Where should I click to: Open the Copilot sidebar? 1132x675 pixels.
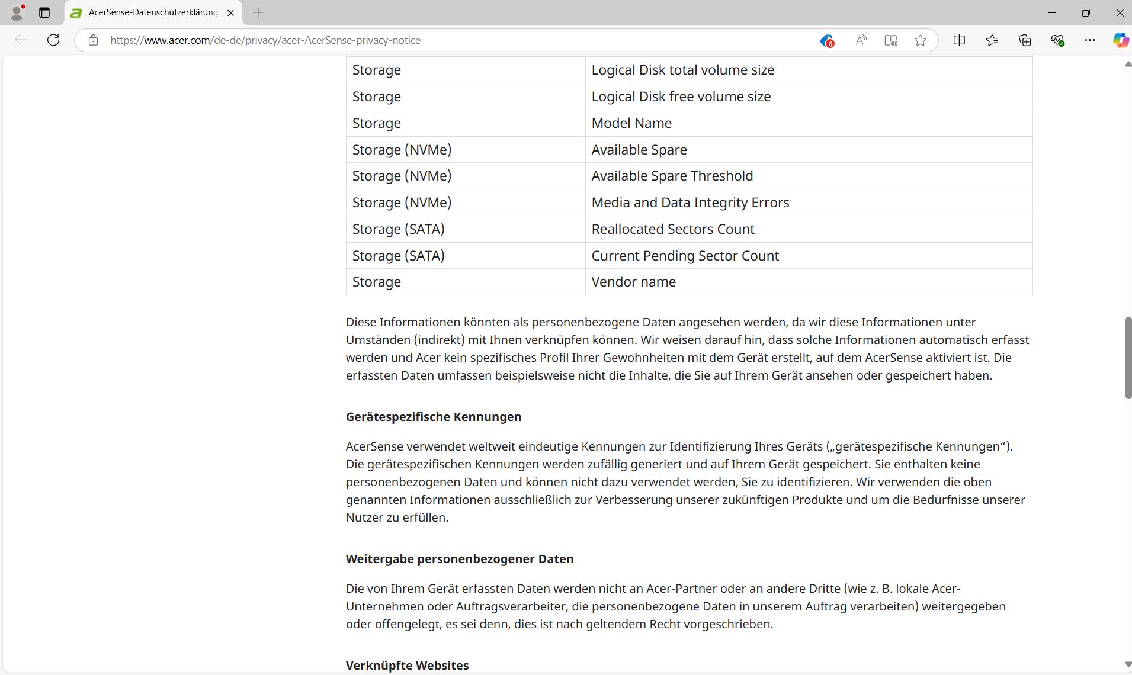pos(1120,40)
